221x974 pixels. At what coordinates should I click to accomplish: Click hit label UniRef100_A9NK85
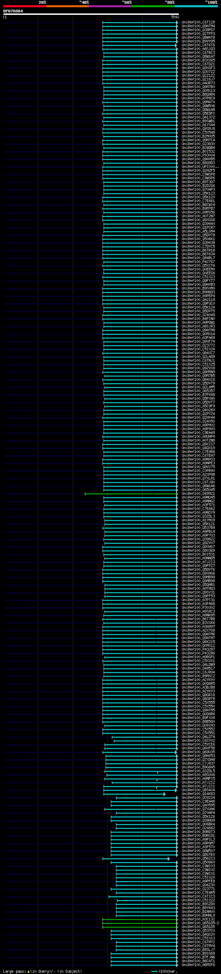coord(198,615)
